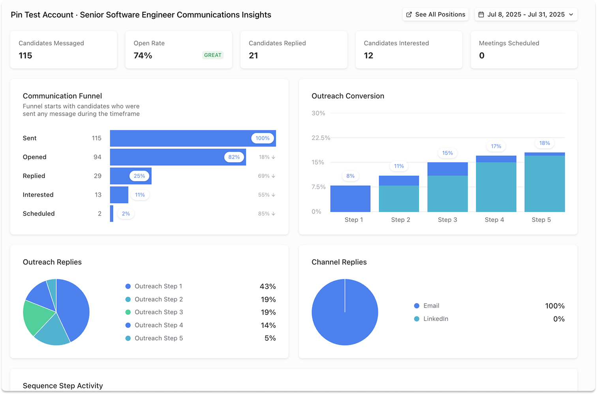Click the Outreach Step 5 legend entry
The image size is (597, 394).
coord(159,338)
